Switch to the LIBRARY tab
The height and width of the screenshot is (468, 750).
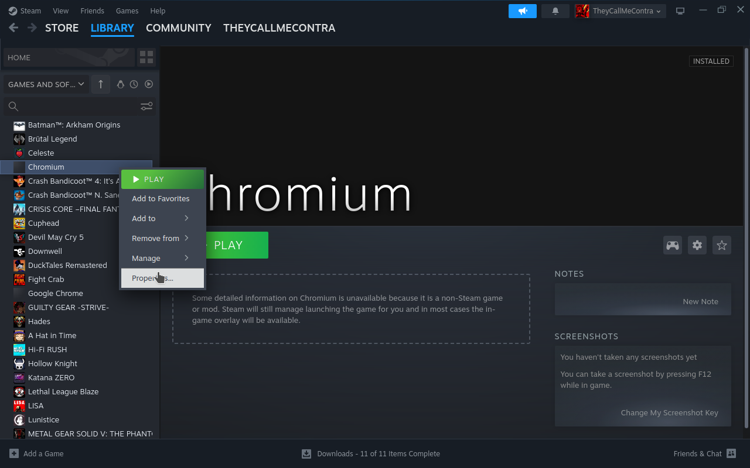tap(112, 28)
